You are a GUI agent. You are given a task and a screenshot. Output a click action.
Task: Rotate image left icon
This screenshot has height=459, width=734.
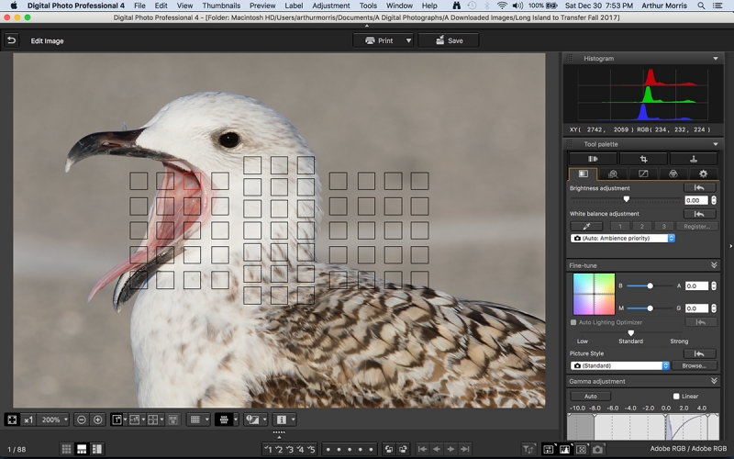[389, 449]
